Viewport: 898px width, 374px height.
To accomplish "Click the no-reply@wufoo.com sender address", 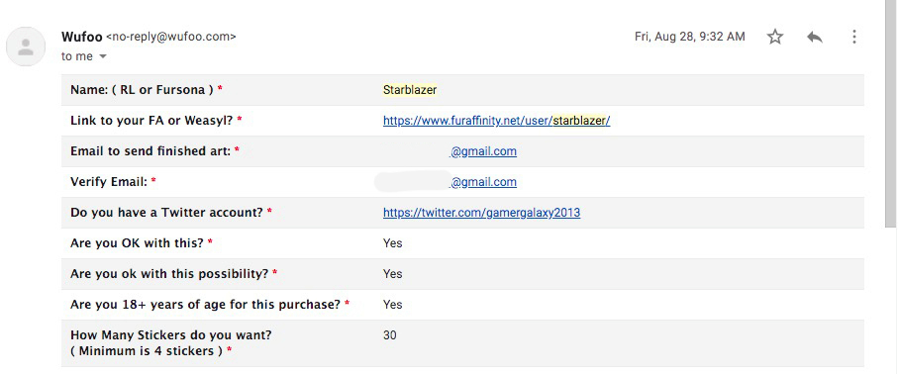I will pyautogui.click(x=170, y=37).
